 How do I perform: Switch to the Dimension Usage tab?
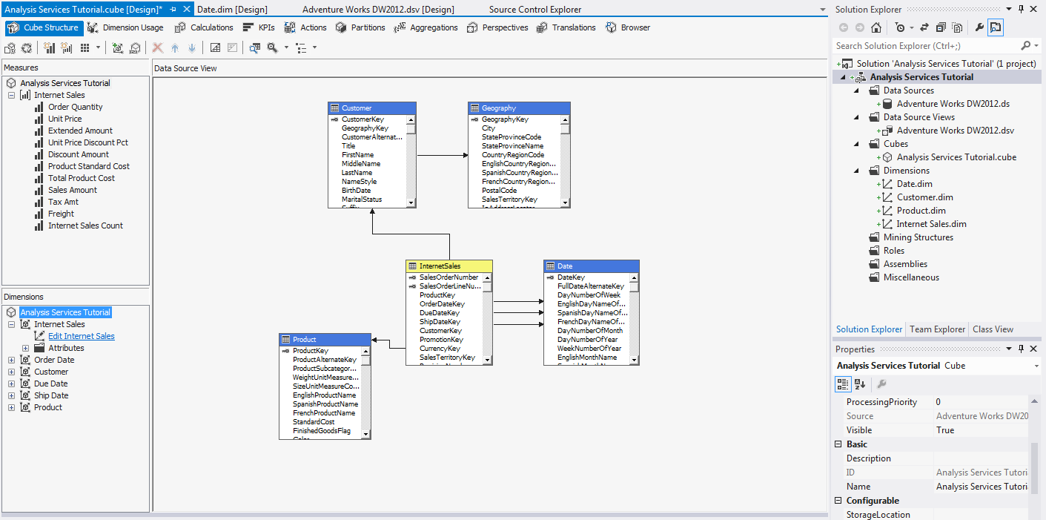[x=125, y=27]
